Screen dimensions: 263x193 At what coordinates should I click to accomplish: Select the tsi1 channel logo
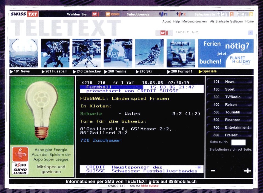tap(225, 14)
